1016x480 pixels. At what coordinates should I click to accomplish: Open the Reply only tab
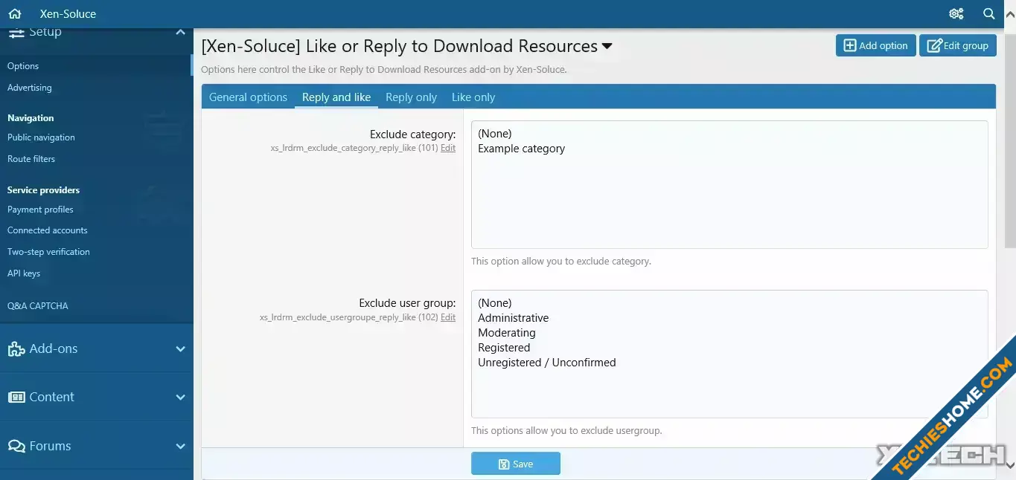(x=411, y=97)
